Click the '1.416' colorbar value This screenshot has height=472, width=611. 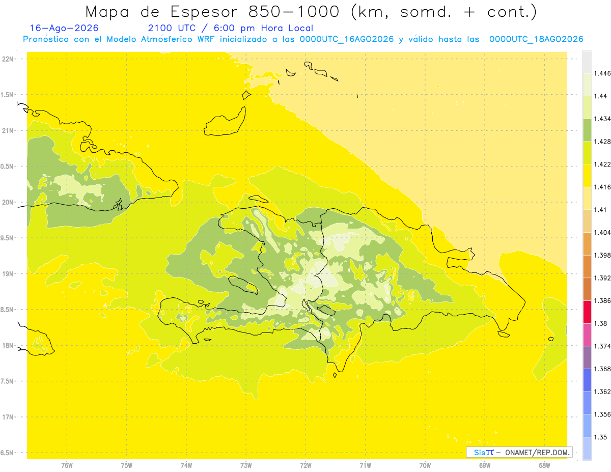click(602, 187)
